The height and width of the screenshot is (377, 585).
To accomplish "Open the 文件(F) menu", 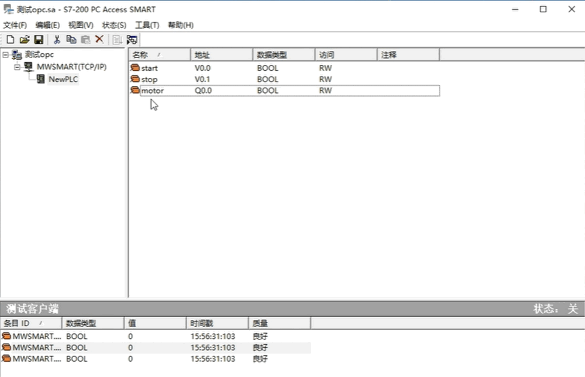I will click(x=15, y=25).
